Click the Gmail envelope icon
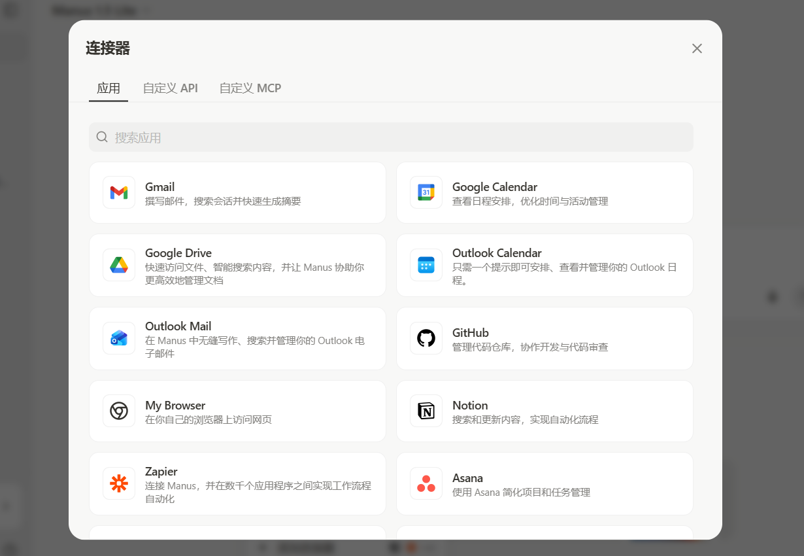 [x=119, y=192]
